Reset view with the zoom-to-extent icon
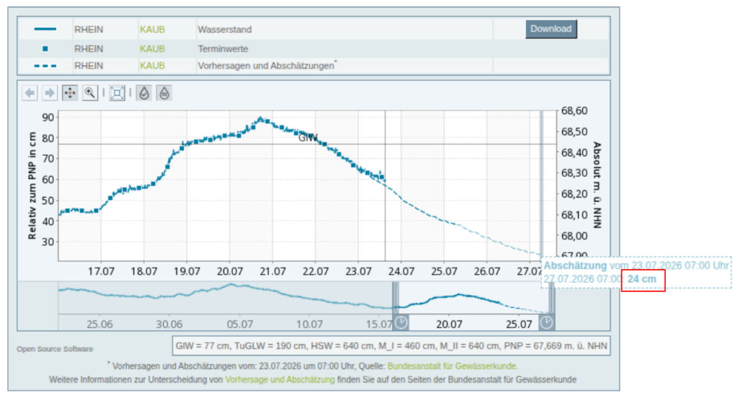738x401 pixels. pos(117,93)
